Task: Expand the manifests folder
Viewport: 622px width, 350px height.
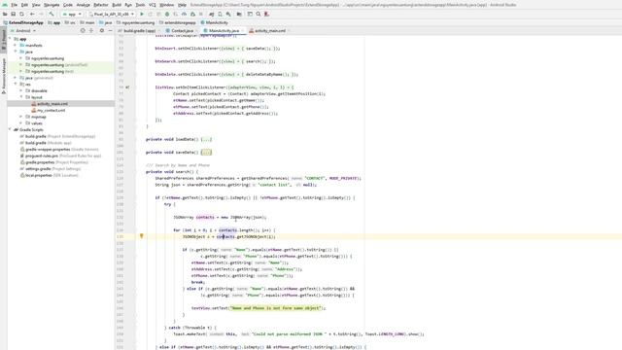Action: (16, 46)
